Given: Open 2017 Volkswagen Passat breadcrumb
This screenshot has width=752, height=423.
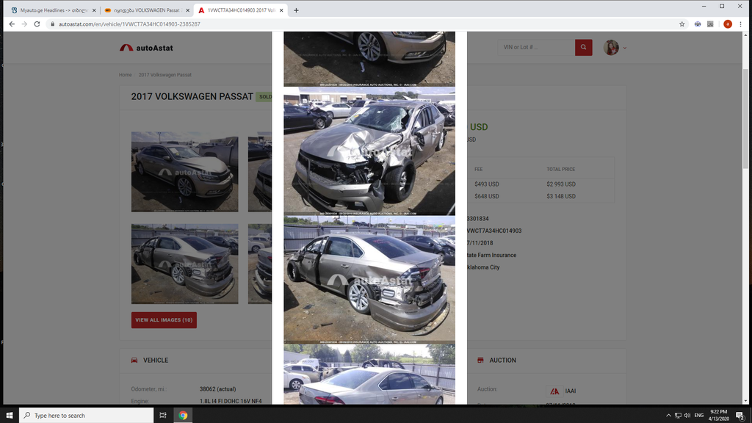Looking at the screenshot, I should 165,75.
